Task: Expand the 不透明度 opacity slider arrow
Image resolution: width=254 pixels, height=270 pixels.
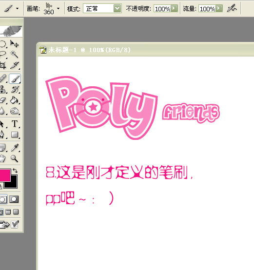Action: click(x=174, y=8)
